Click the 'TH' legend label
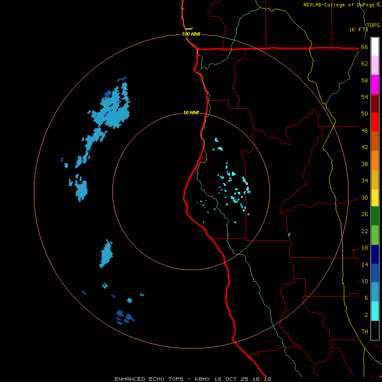This screenshot has height=382, width=382. 365,331
